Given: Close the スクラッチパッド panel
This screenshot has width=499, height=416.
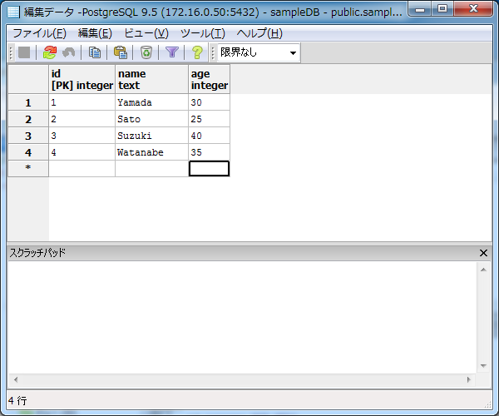Looking at the screenshot, I should point(484,253).
